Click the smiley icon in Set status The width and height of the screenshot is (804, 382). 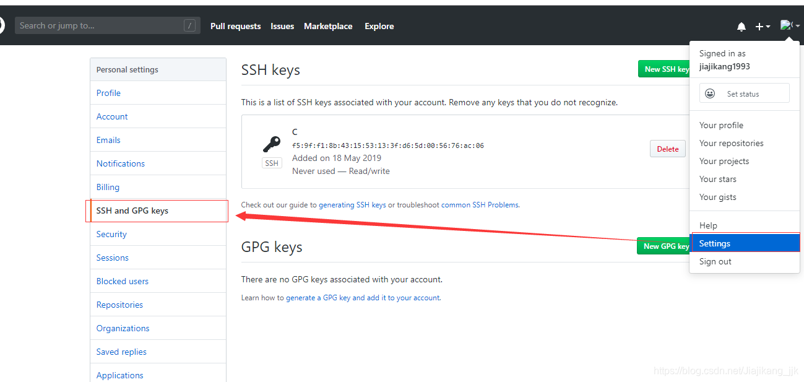(x=710, y=93)
